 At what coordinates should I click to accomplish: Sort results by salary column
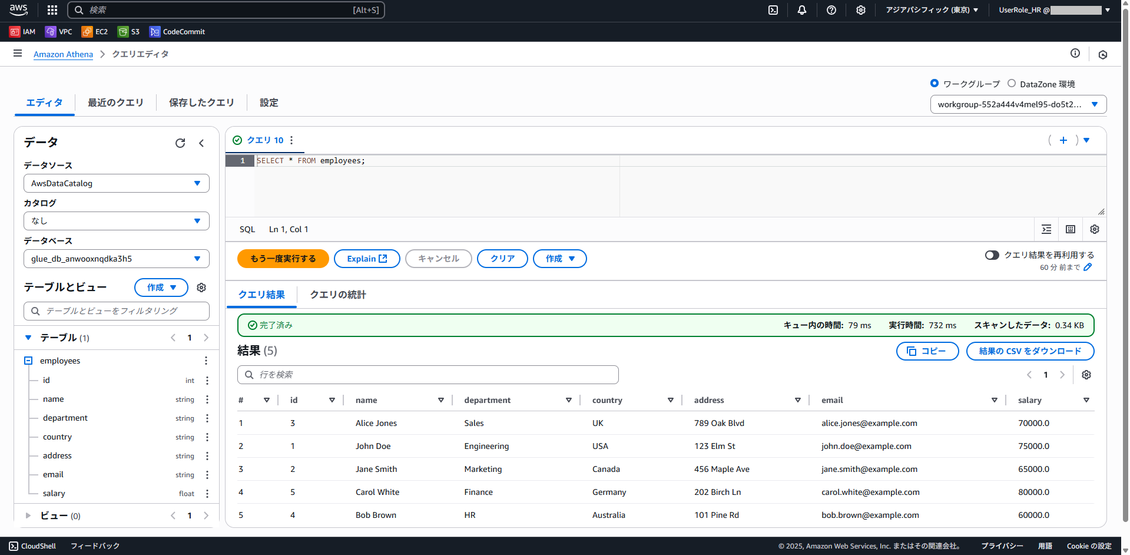coord(1086,400)
